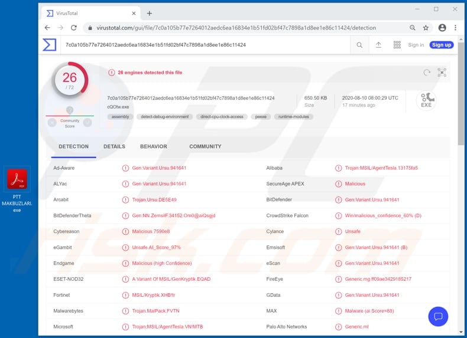Click Endgame 'Malicious (high Confidence)' result
This screenshot has width=467, height=338.
[x=162, y=264]
